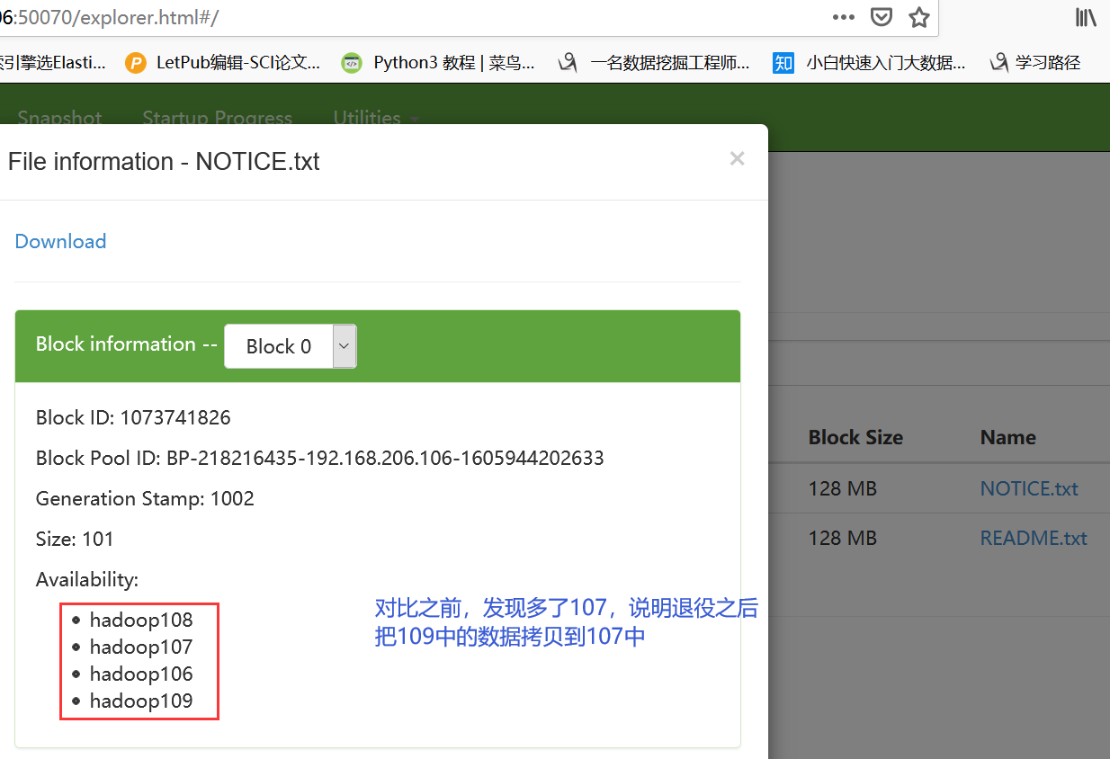The image size is (1110, 759).
Task: Click the Block dropdown arrow
Action: (x=344, y=346)
